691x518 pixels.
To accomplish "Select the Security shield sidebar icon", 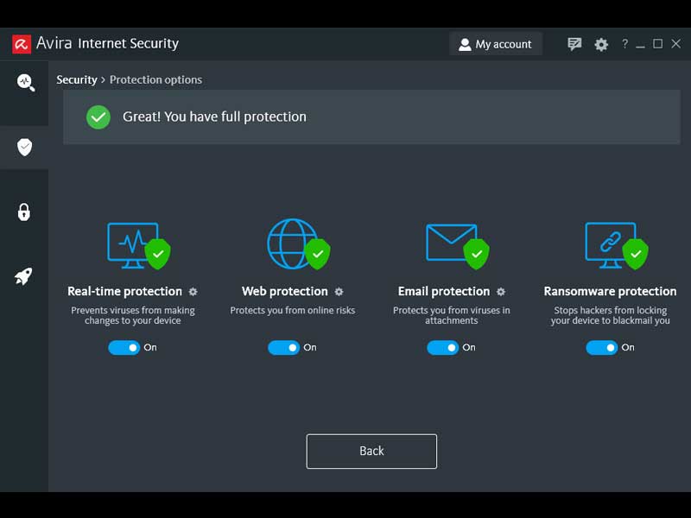I will click(24, 147).
